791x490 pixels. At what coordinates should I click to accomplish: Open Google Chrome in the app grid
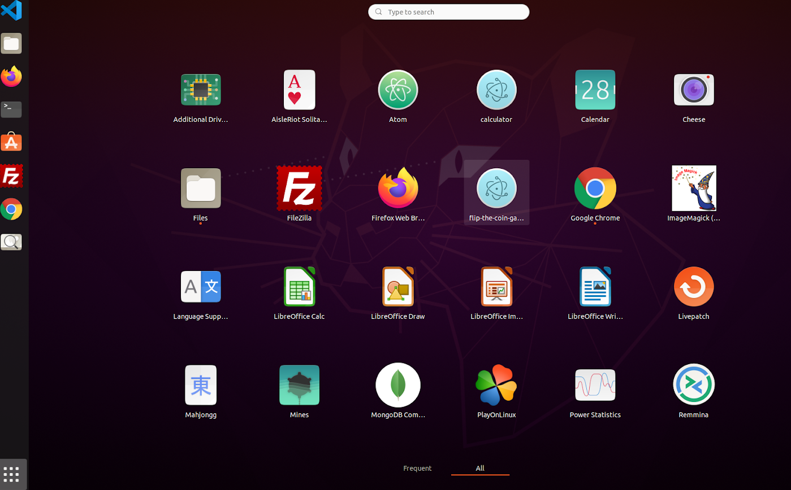(595, 188)
